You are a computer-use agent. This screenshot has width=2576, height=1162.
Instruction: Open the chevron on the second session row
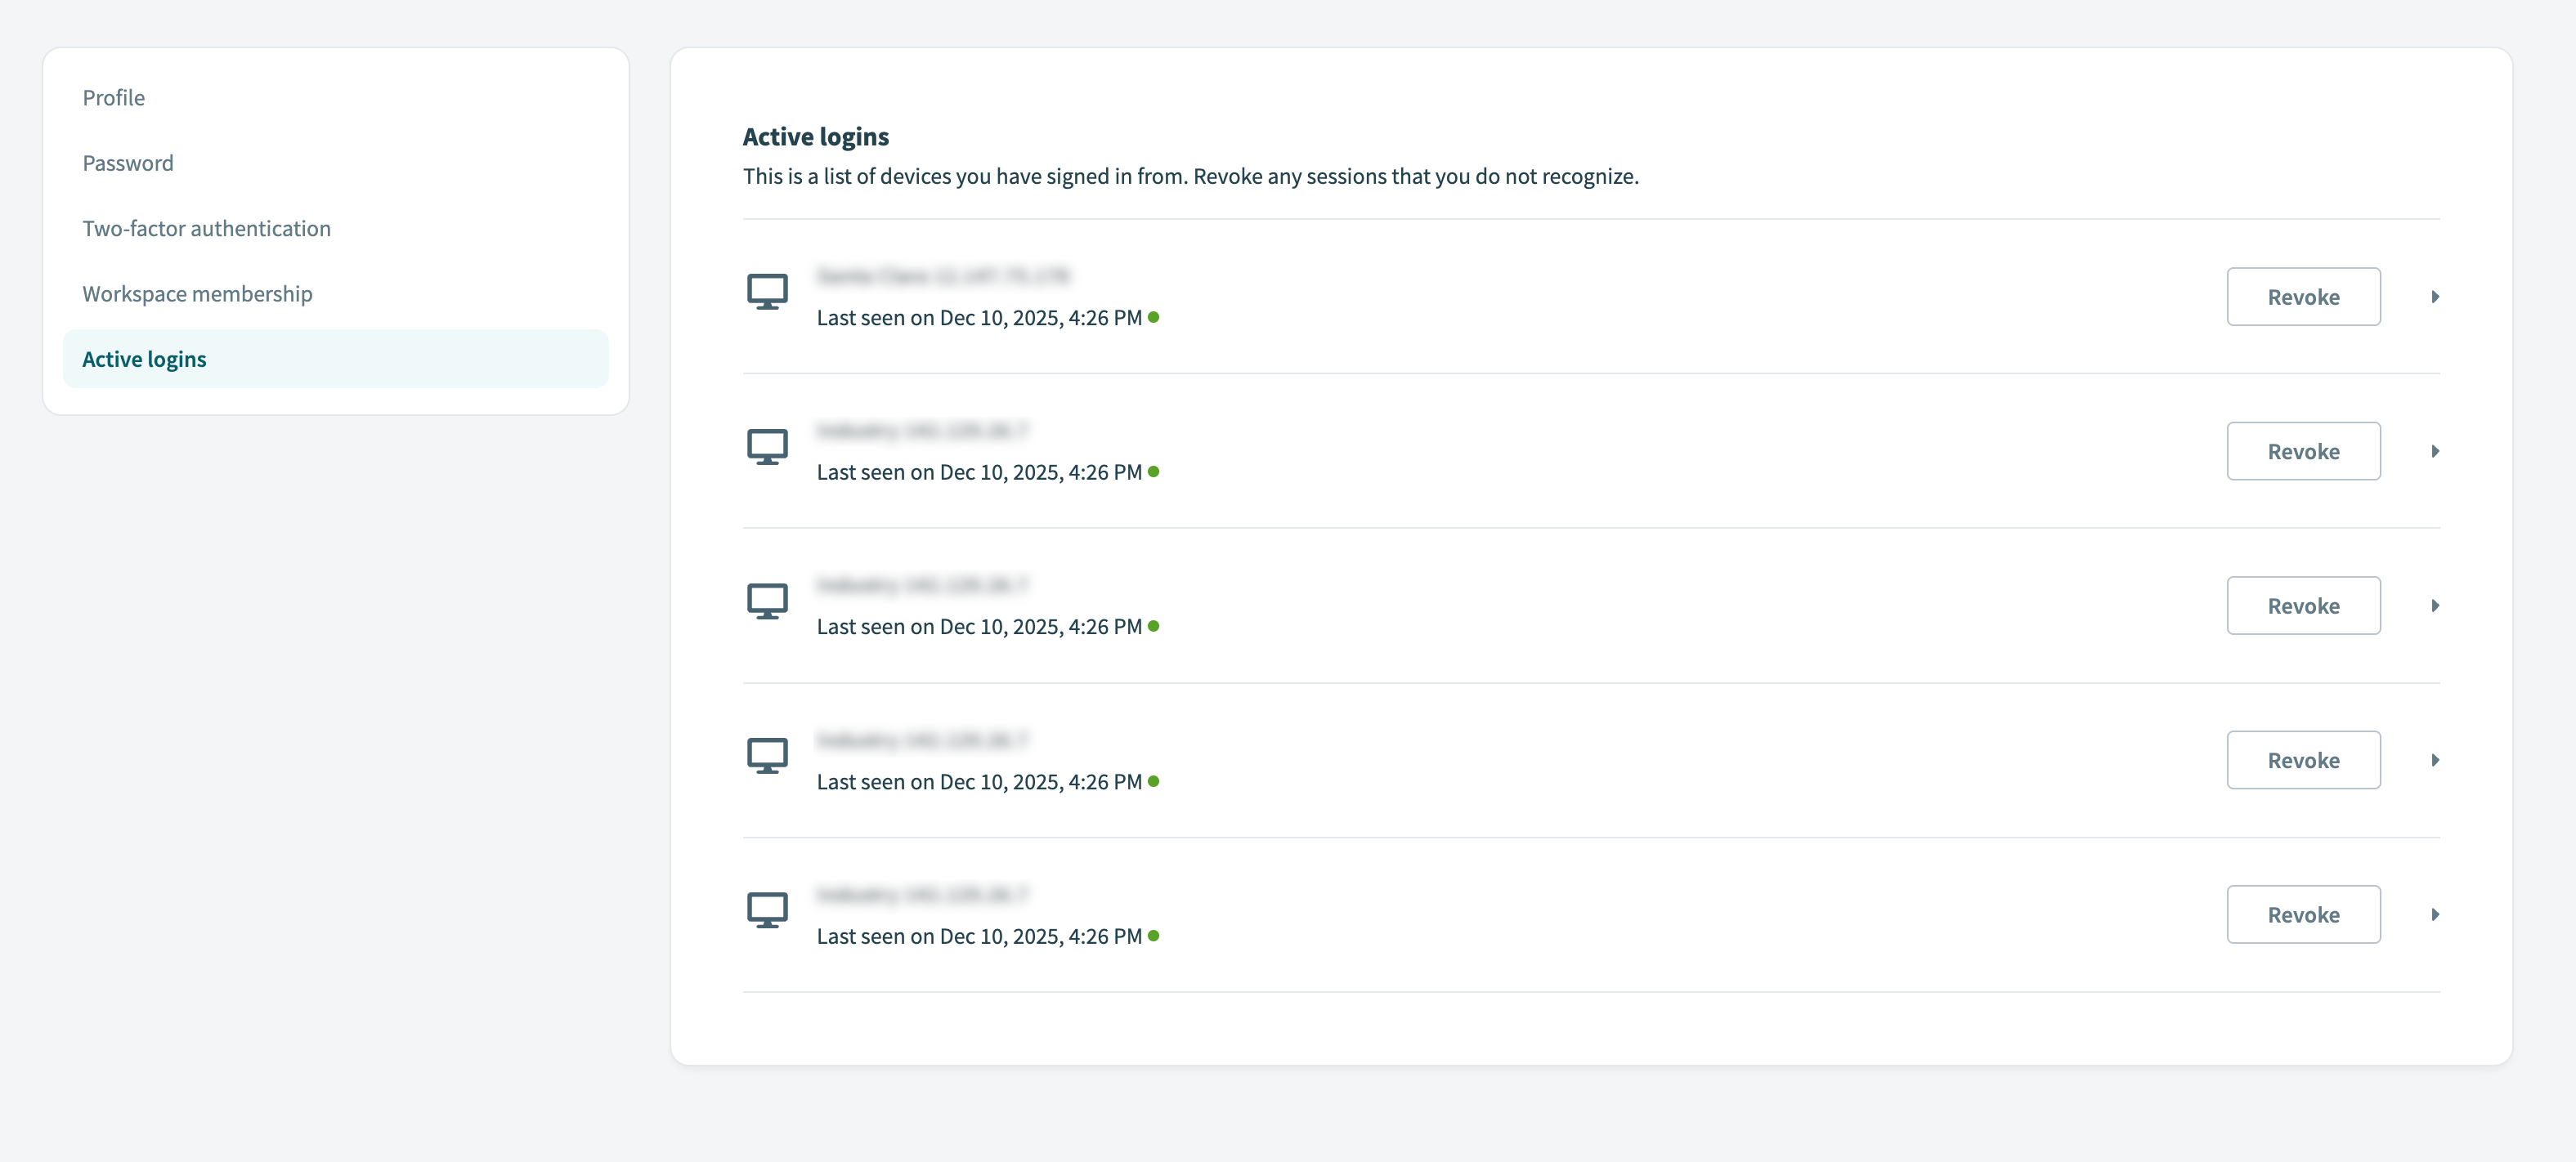tap(2436, 450)
